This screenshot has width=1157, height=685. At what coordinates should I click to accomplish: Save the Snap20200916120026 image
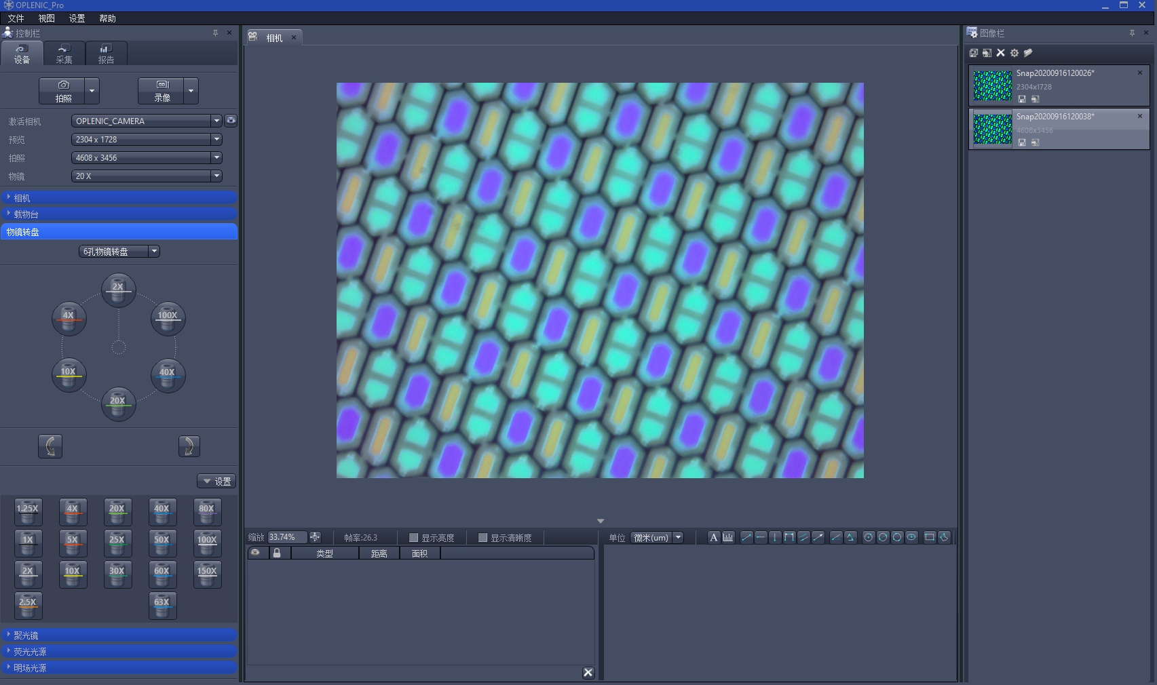point(1022,99)
